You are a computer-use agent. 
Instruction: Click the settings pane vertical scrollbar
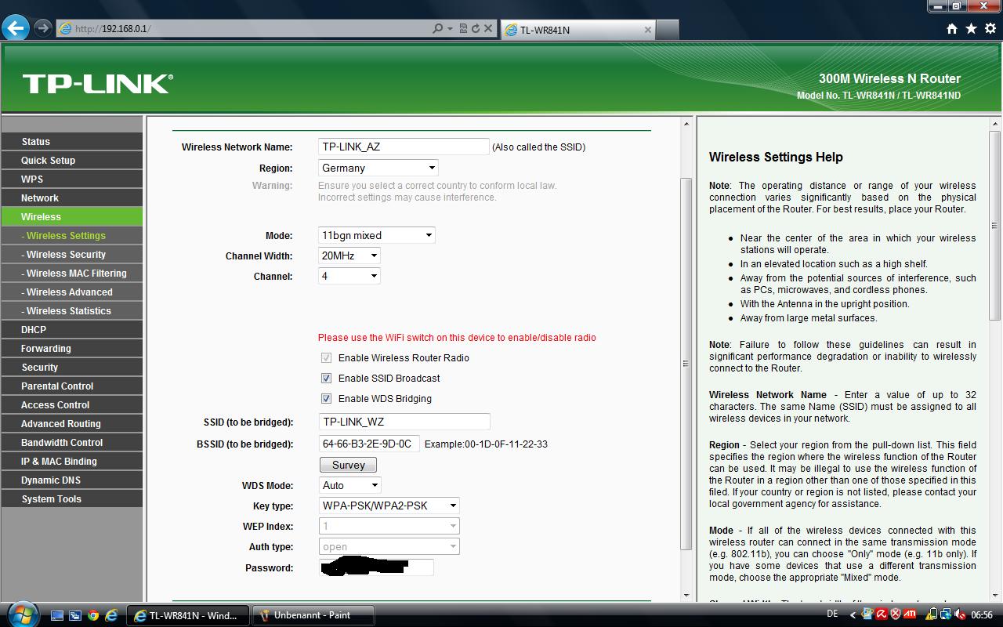686,364
